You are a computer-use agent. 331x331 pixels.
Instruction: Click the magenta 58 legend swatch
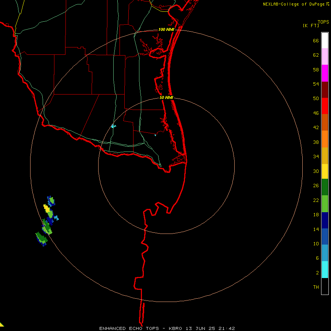(325, 73)
